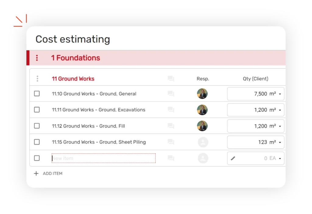Select the 11.11 Ground, Excavations checkbox

click(37, 110)
